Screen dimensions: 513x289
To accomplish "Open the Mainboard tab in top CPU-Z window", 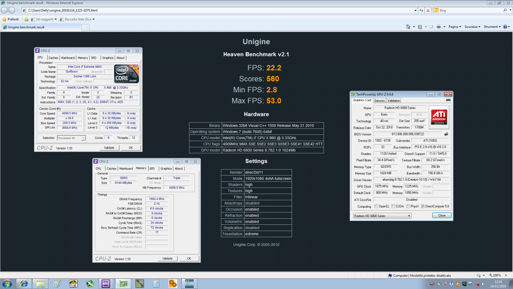I will pos(68,58).
